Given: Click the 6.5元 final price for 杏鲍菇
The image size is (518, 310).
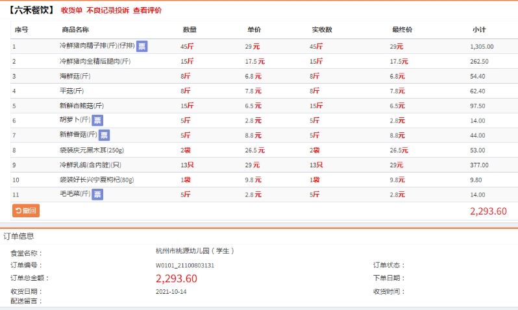Looking at the screenshot, I should pos(397,106).
